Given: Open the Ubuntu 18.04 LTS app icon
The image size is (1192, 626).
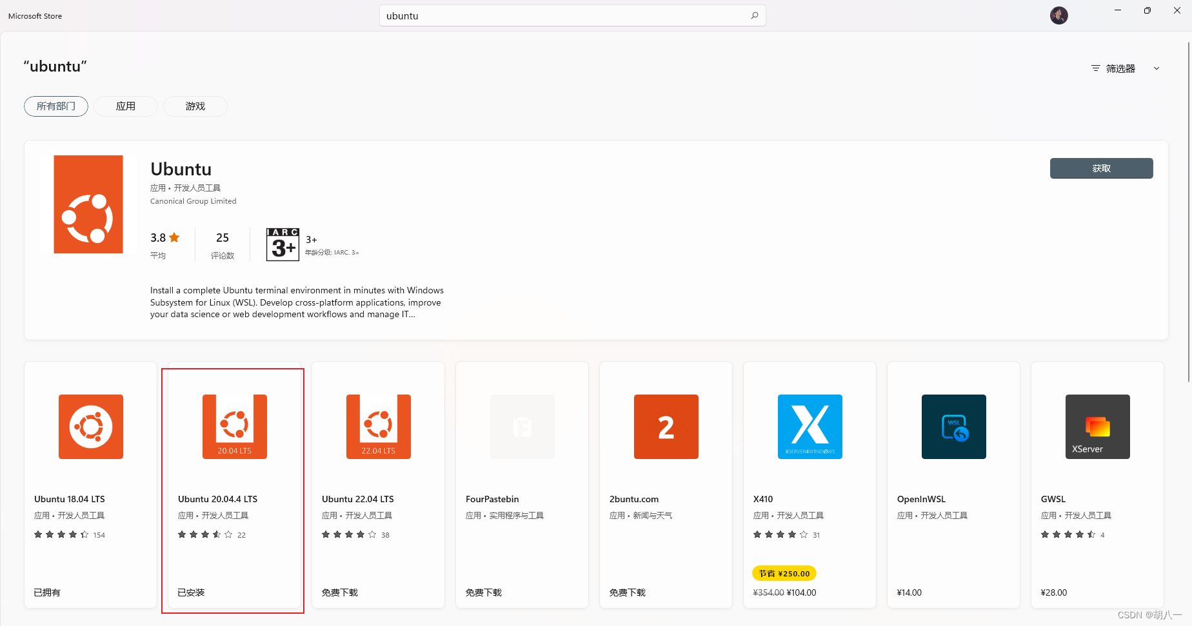Looking at the screenshot, I should [90, 426].
